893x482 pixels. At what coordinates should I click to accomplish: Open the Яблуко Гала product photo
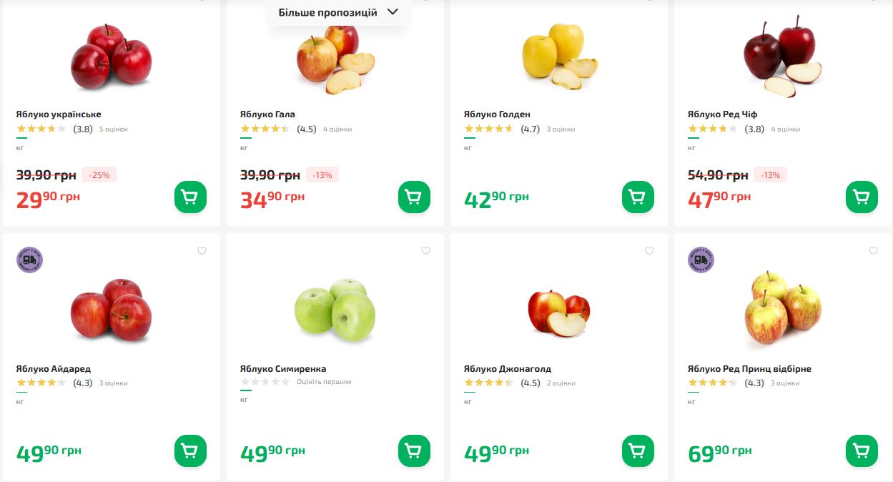click(x=335, y=59)
